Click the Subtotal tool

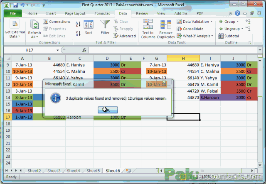(x=229, y=36)
